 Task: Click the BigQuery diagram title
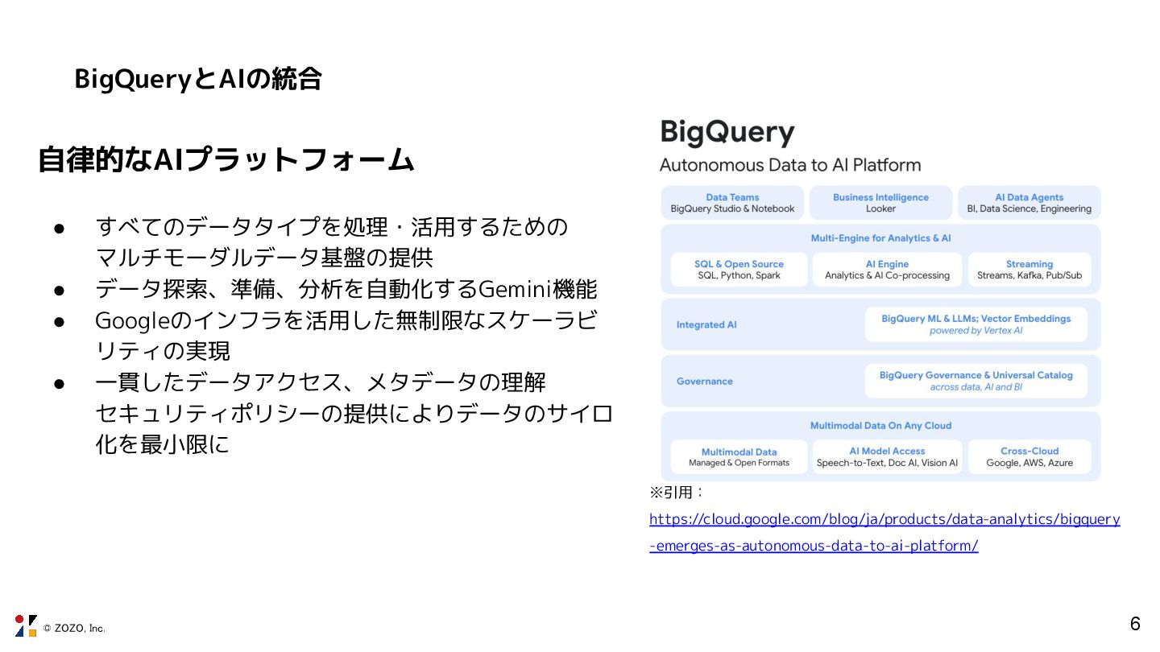(727, 133)
